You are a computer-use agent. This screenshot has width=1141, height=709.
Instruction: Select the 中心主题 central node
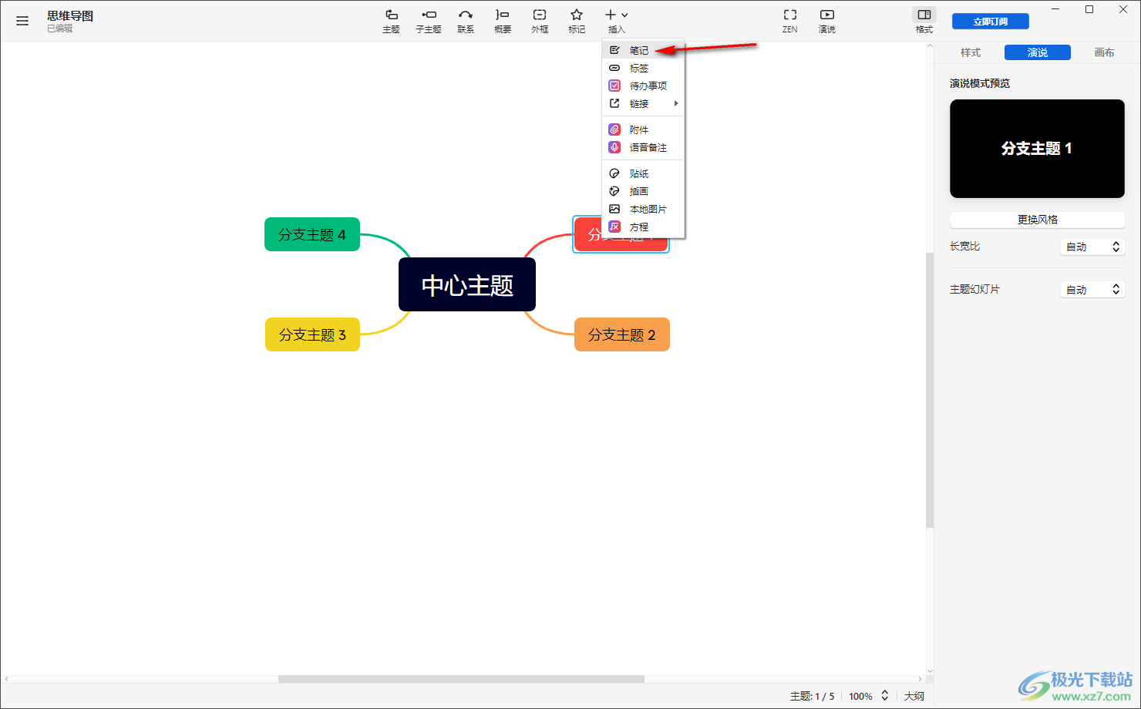tap(467, 284)
